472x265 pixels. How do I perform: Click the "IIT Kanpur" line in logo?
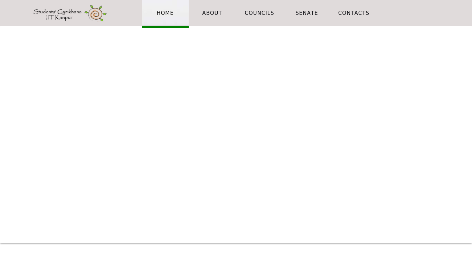[x=59, y=18]
